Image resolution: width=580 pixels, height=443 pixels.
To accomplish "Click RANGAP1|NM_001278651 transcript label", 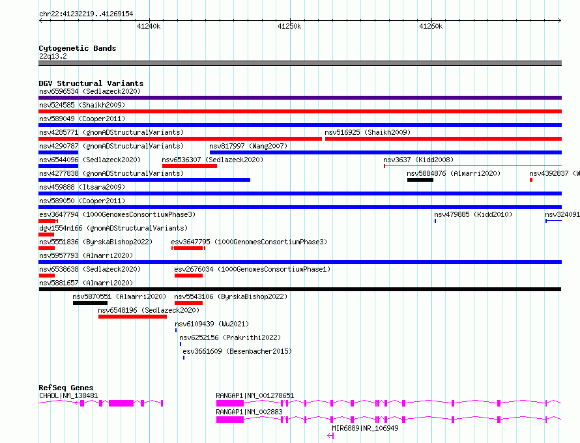I will coord(255,395).
